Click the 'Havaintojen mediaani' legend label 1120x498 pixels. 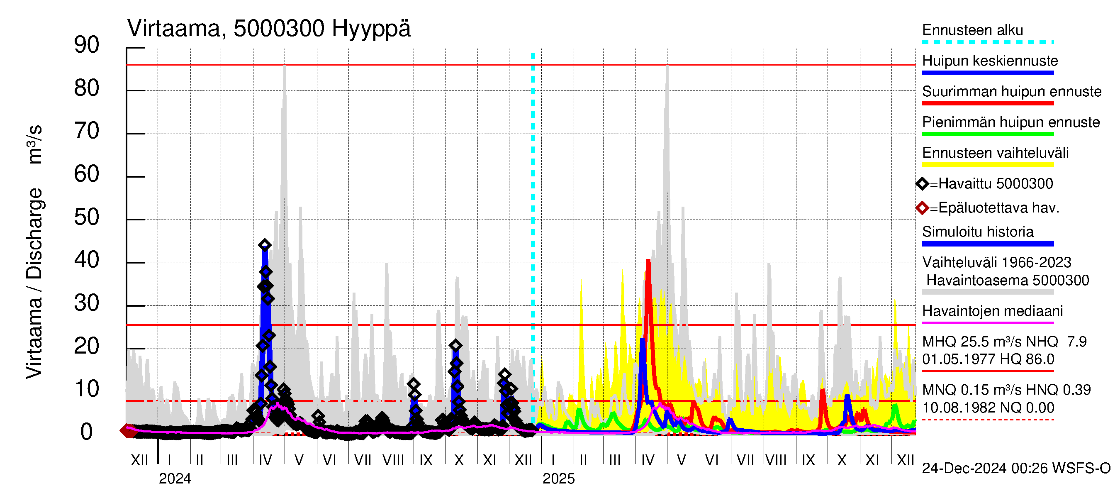[x=993, y=311]
